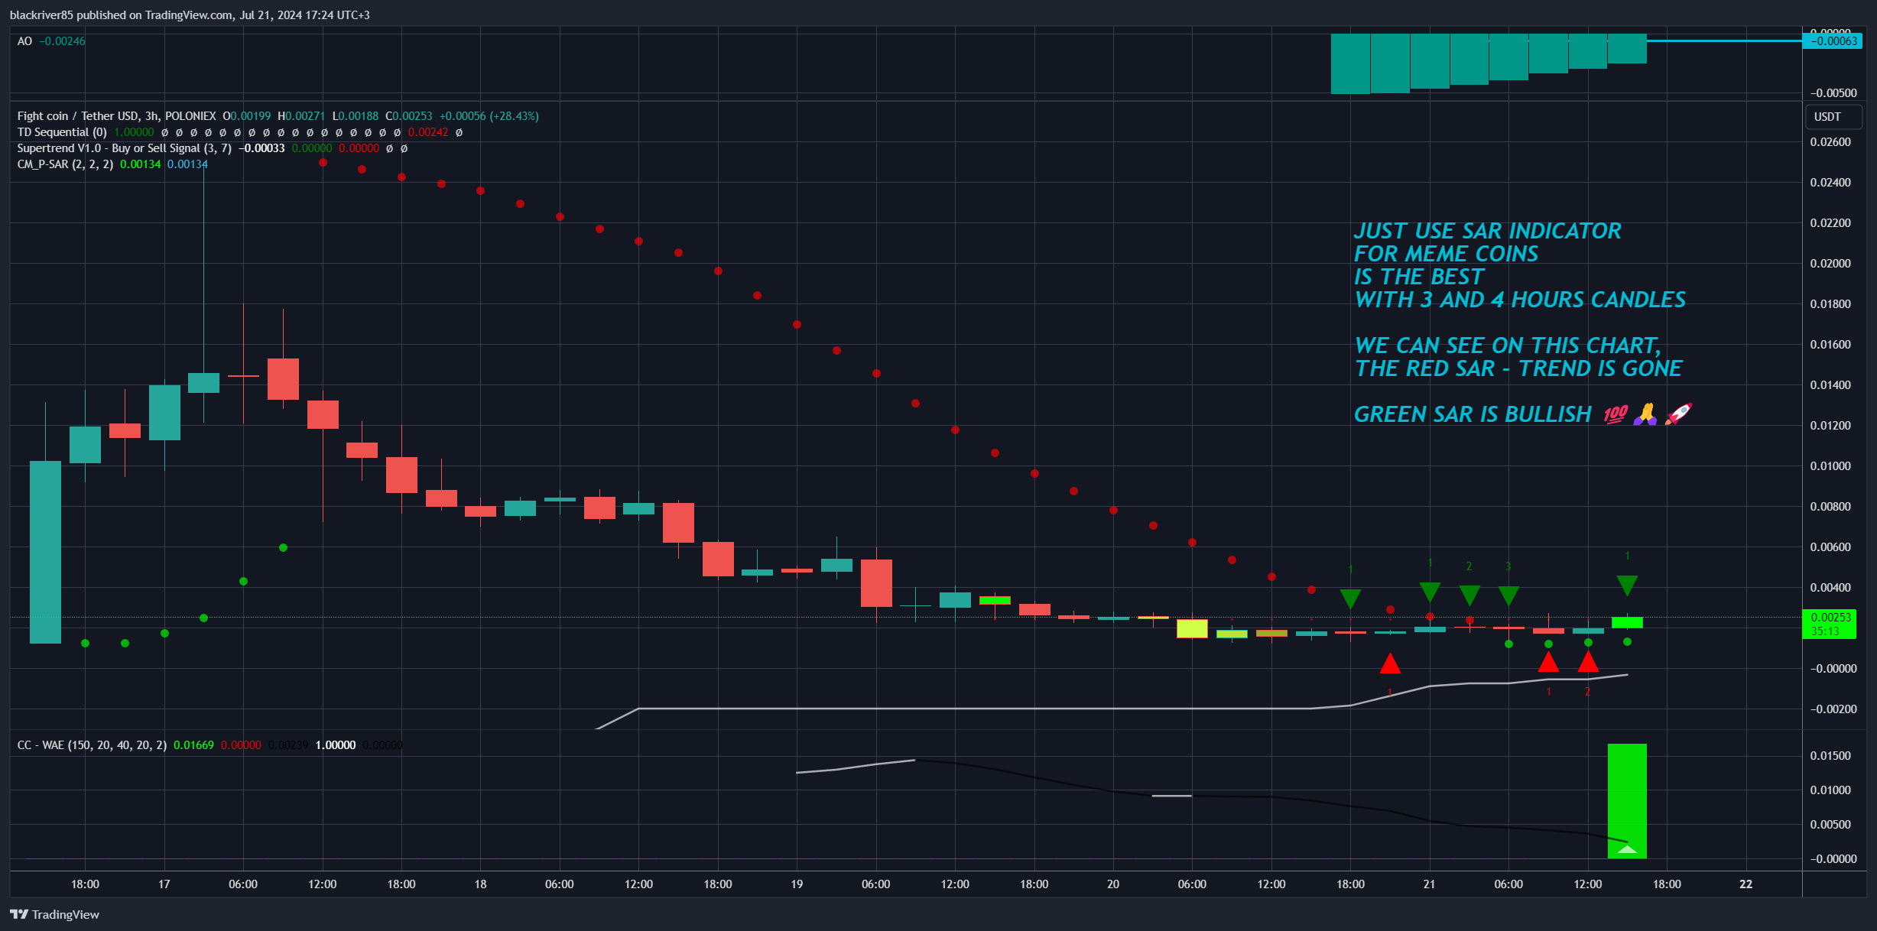Click 'THE RED SAR - TREND IS GONE' text
1877x931 pixels.
(1518, 368)
